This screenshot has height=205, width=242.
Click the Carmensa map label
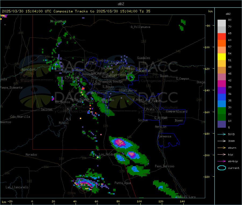tap(165, 136)
